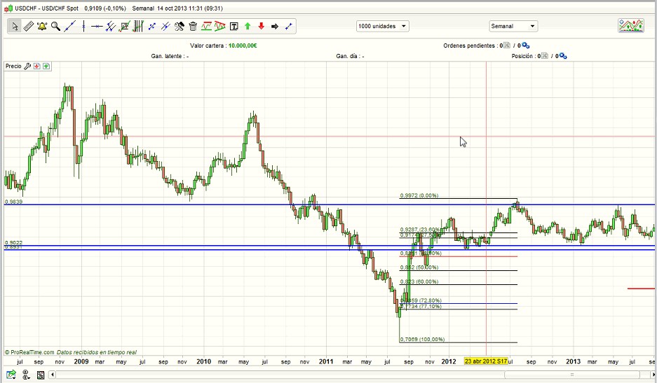Click the 0.9972 (0.00%) Fibonacci label
This screenshot has width=657, height=383.
[419, 195]
